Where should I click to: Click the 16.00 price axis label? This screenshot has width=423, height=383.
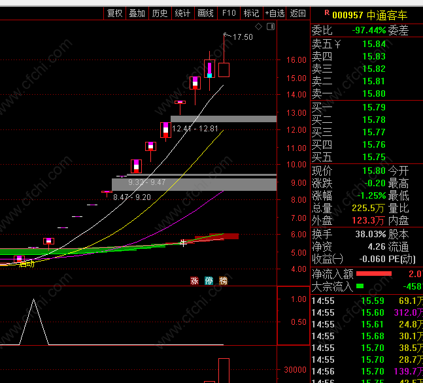296,60
